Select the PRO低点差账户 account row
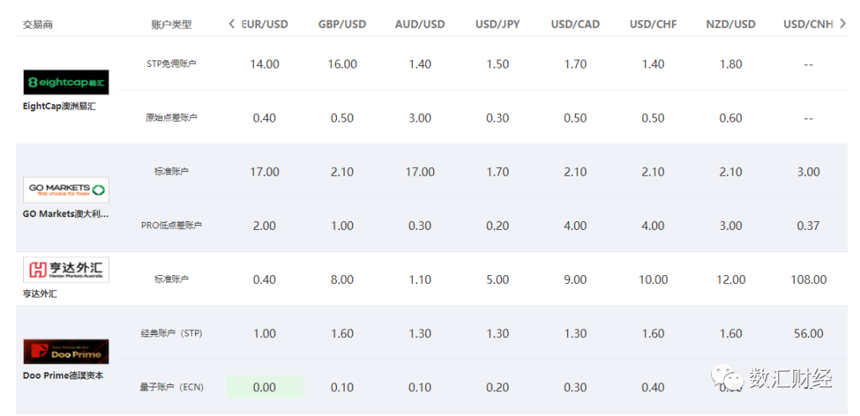 point(171,225)
